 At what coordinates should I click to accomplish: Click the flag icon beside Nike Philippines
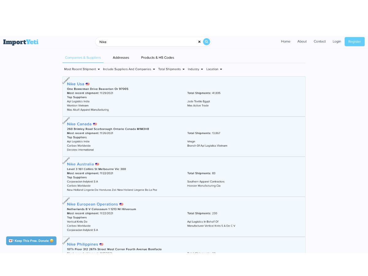[102, 244]
